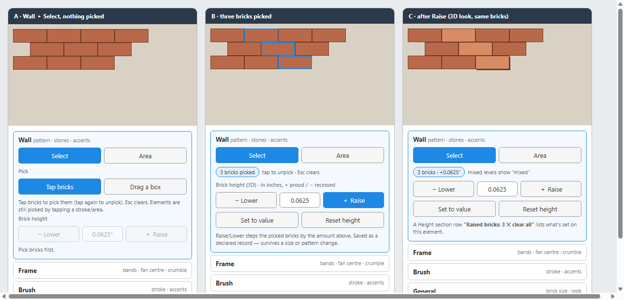Expand the Brush section in panel B

[300, 283]
